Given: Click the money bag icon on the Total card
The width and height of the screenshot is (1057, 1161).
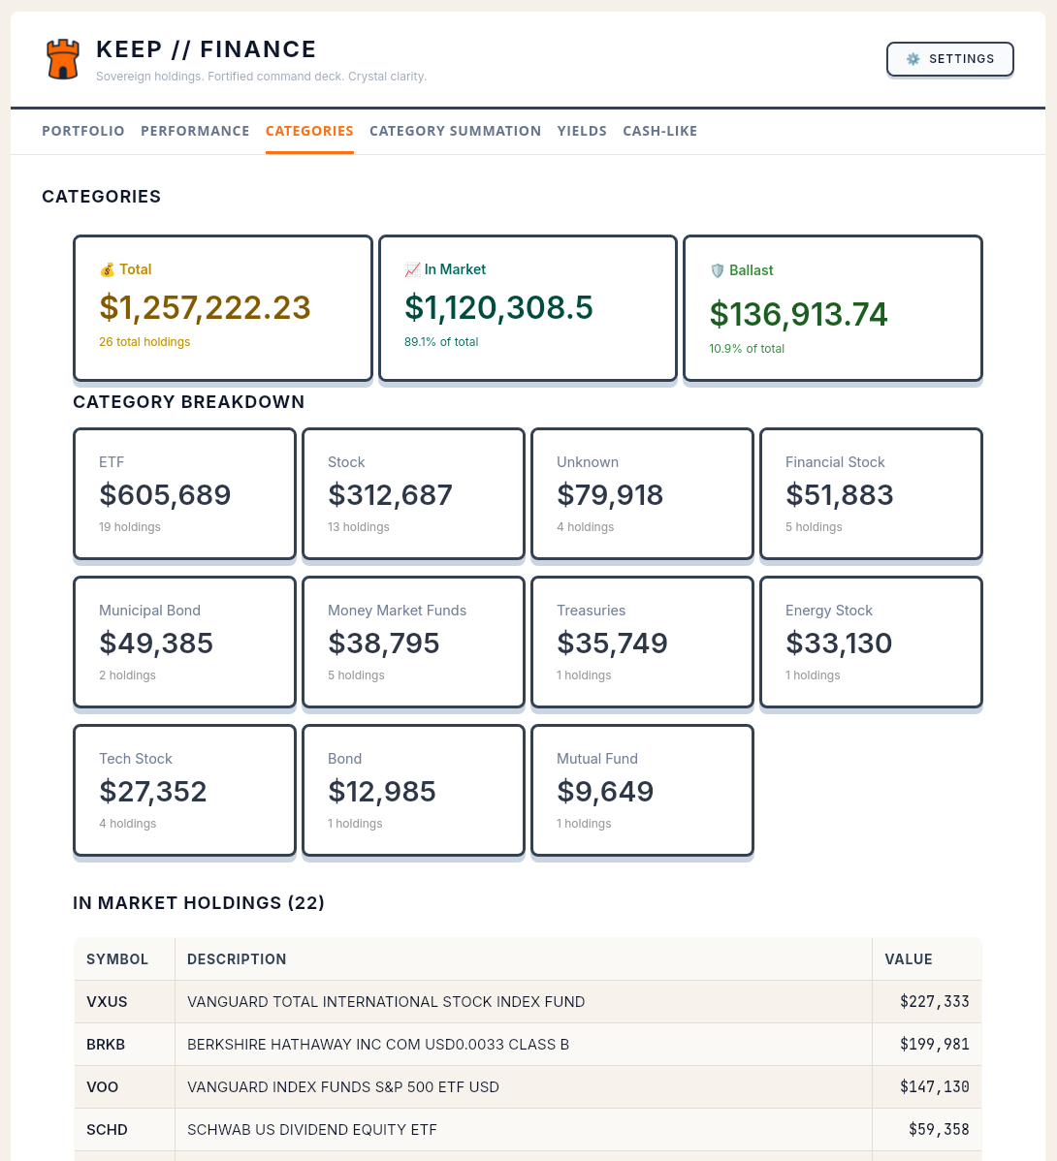Looking at the screenshot, I should 108,269.
